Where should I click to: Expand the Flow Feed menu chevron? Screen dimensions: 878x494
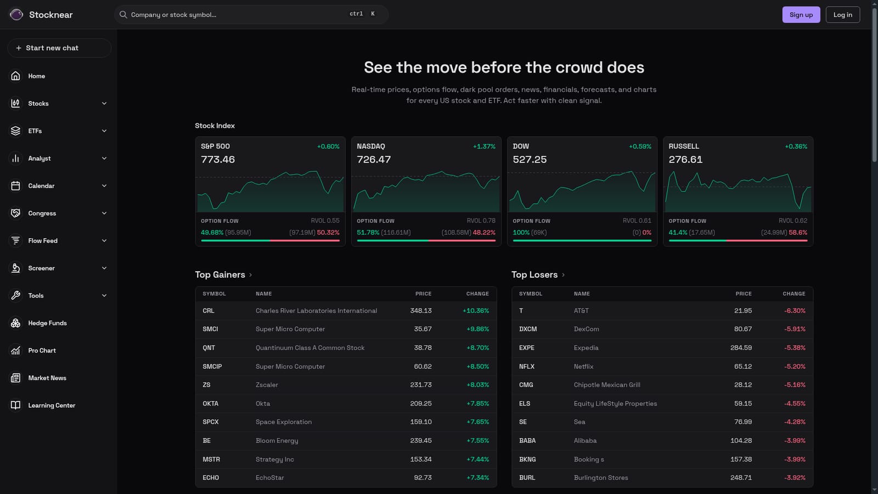tap(104, 240)
